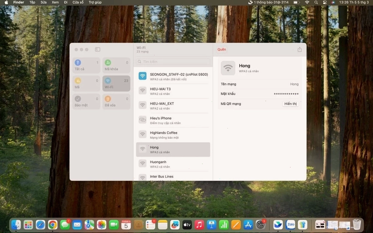This screenshot has height=233, width=373.
Task: Open Photos from the Dock
Action: [102, 225]
